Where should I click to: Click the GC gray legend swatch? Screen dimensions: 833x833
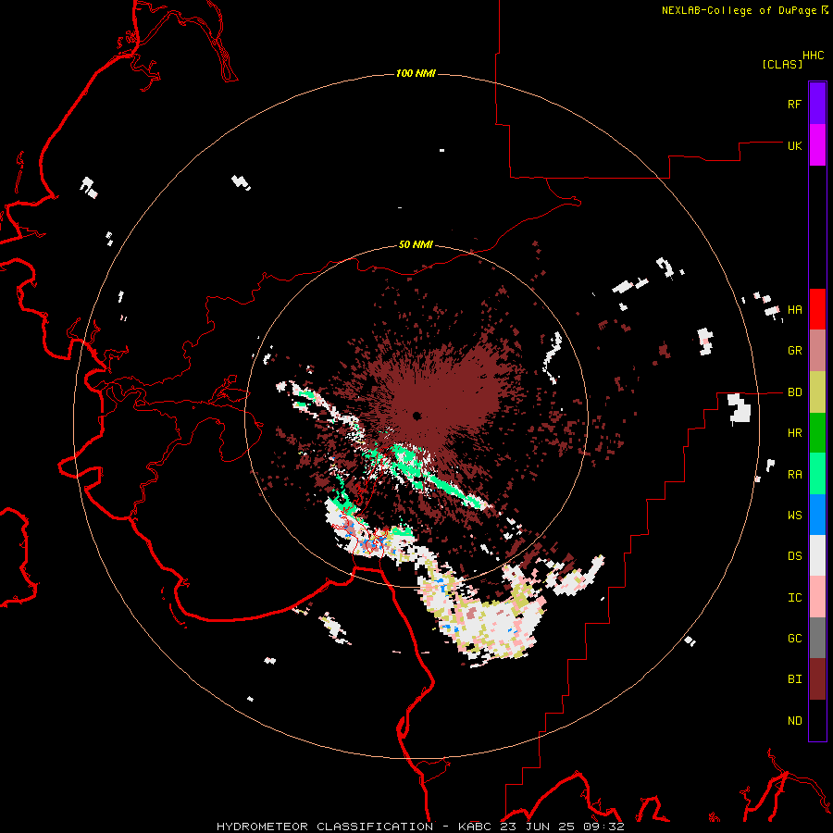coord(817,638)
